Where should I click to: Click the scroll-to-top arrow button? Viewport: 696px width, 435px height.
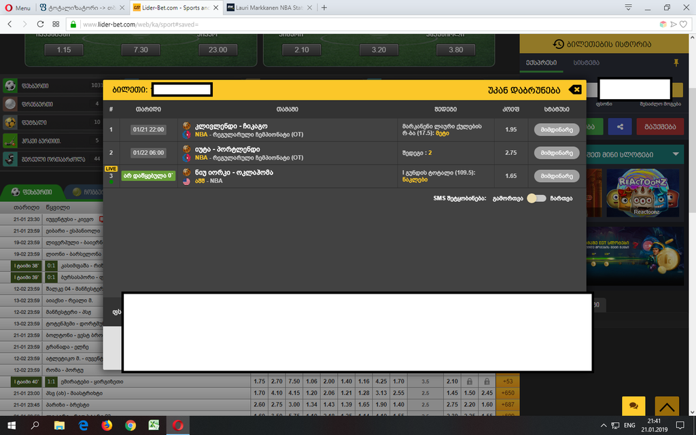click(x=667, y=406)
